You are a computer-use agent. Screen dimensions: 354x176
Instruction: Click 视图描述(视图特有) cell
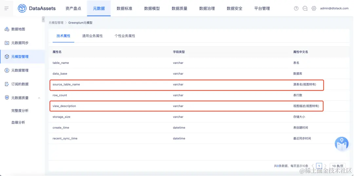(x=306, y=106)
